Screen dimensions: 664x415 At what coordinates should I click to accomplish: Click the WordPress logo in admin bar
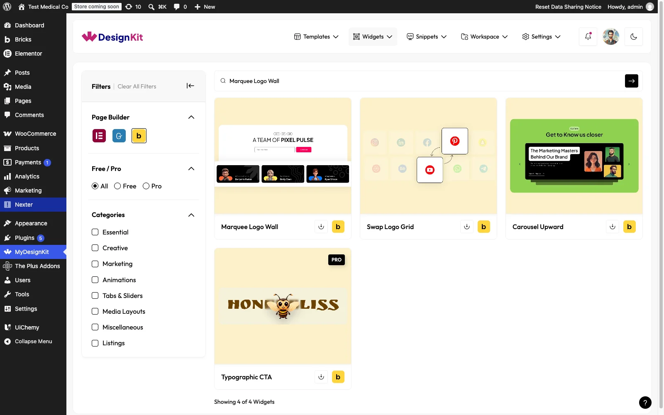[x=7, y=7]
